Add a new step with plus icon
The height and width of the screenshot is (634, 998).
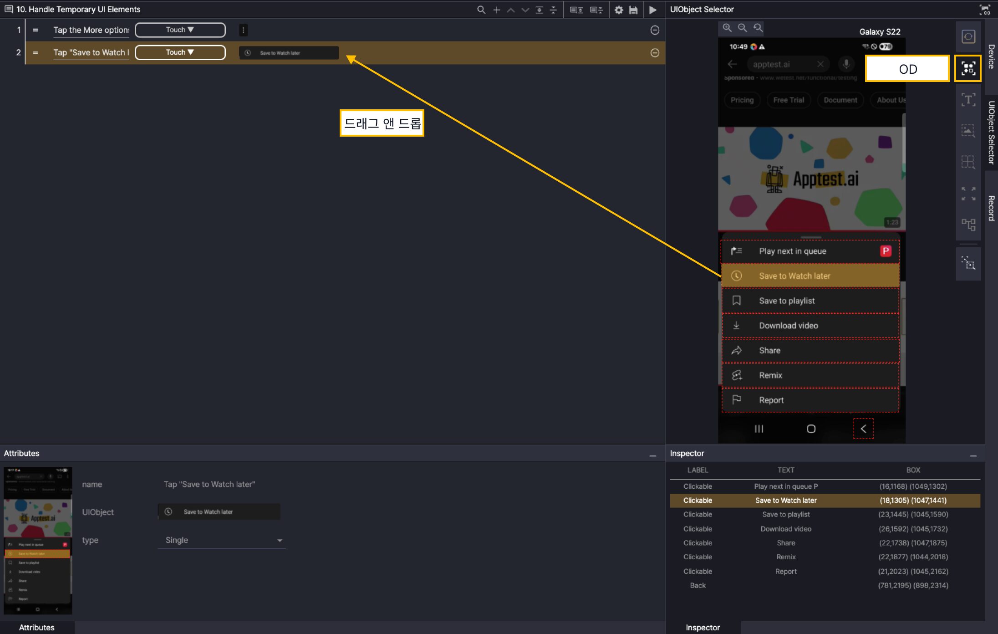[x=496, y=10]
